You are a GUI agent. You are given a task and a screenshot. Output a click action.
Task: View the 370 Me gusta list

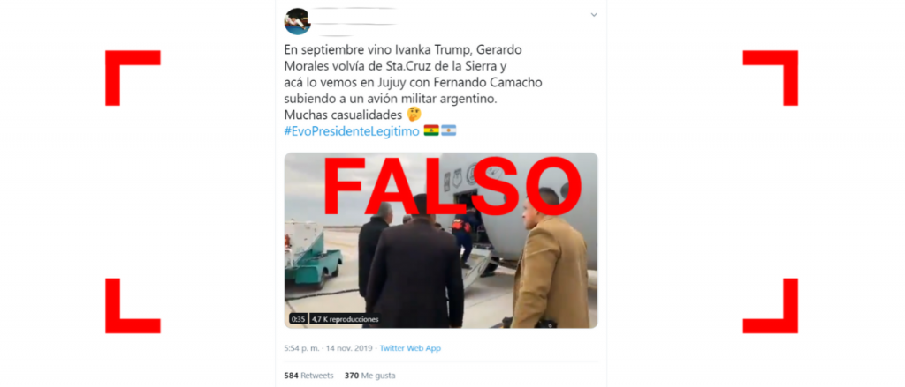pos(370,376)
